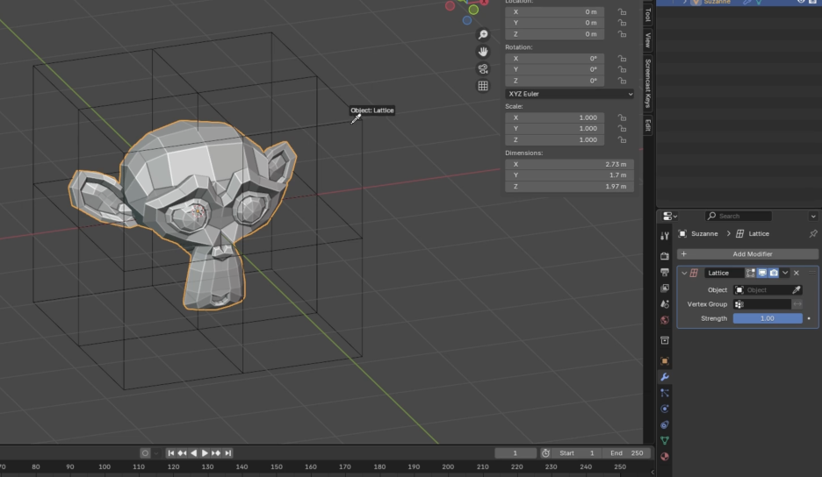Click the current frame number field
Screen dimensions: 822x477
516,453
